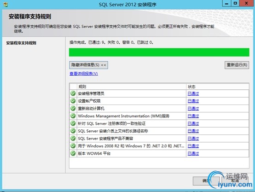Select rule text SQL Server 安装介质上文件的长路径名称
Screen dimensions: 255x192
click(113, 131)
